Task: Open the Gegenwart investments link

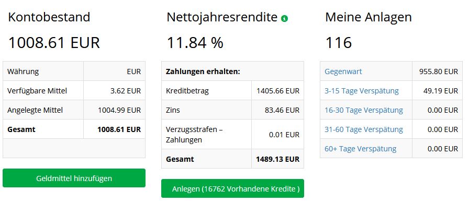Action: [x=343, y=71]
